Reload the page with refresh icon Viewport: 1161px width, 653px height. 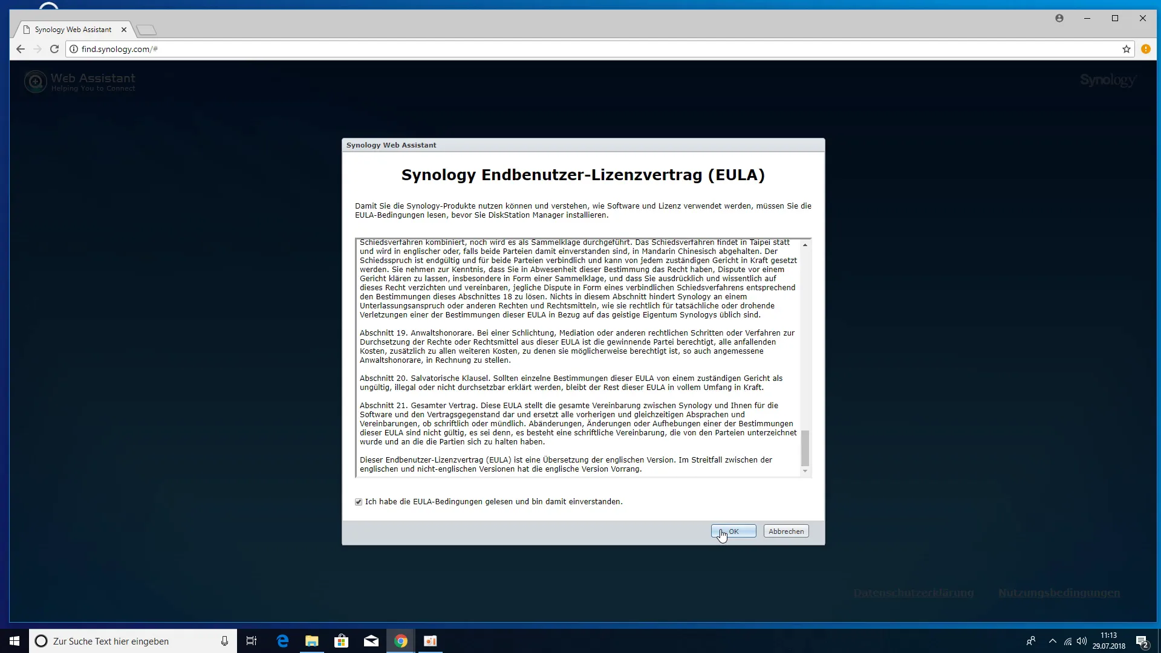tap(54, 49)
